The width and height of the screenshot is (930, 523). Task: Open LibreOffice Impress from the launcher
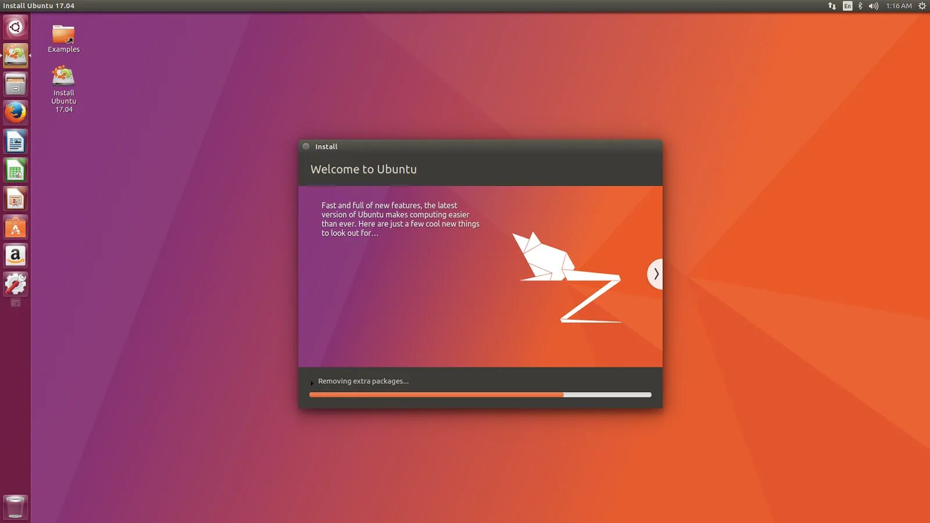point(15,198)
